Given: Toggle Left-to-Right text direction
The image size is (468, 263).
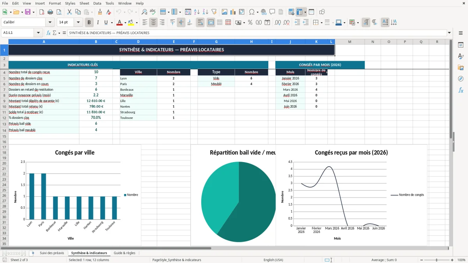Looking at the screenshot, I should 366,23.
